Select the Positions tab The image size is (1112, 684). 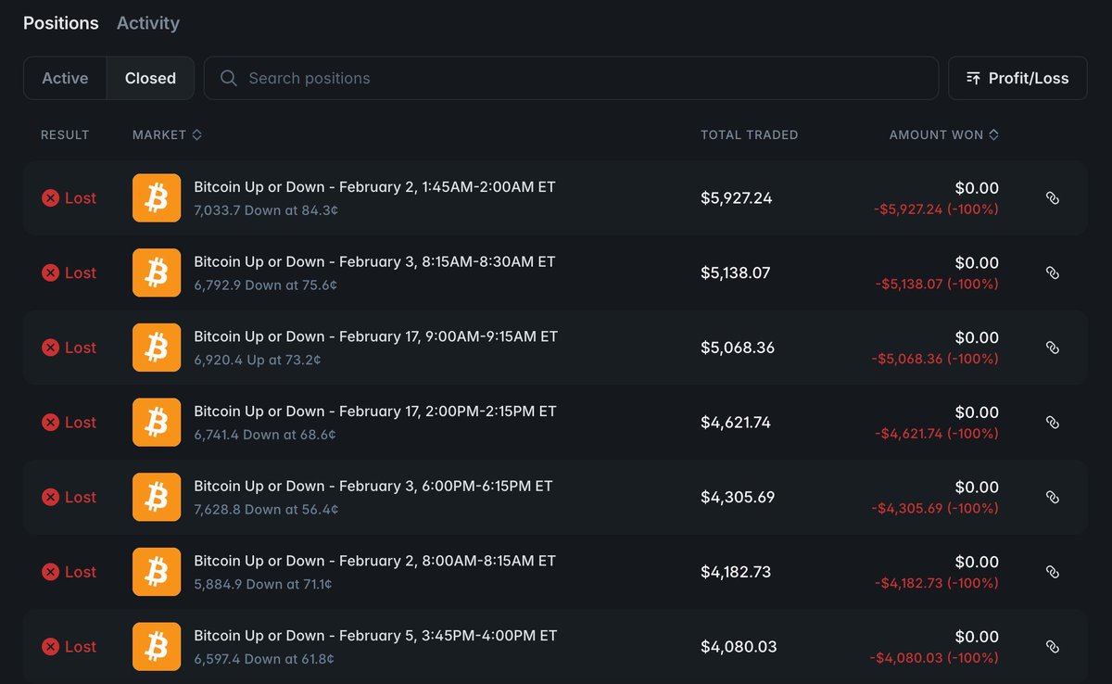click(61, 23)
